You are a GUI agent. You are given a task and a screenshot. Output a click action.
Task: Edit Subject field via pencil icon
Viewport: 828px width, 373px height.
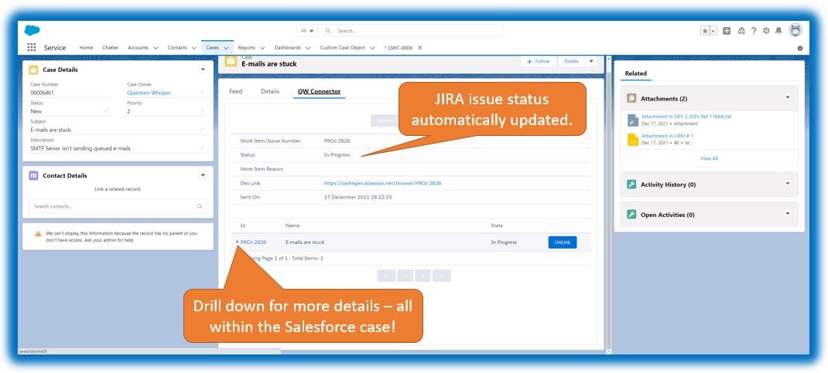202,130
